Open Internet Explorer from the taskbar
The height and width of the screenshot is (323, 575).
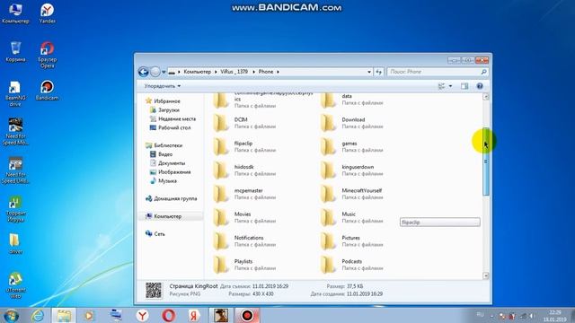point(38,316)
